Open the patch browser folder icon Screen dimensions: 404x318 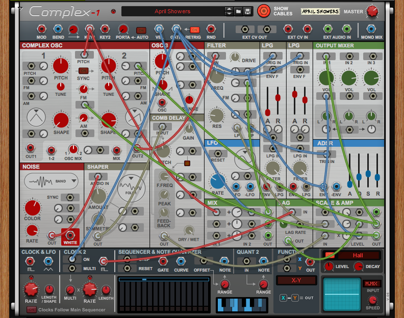click(238, 11)
